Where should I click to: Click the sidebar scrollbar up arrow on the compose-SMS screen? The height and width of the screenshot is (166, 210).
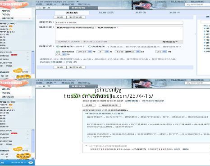pos(33,52)
